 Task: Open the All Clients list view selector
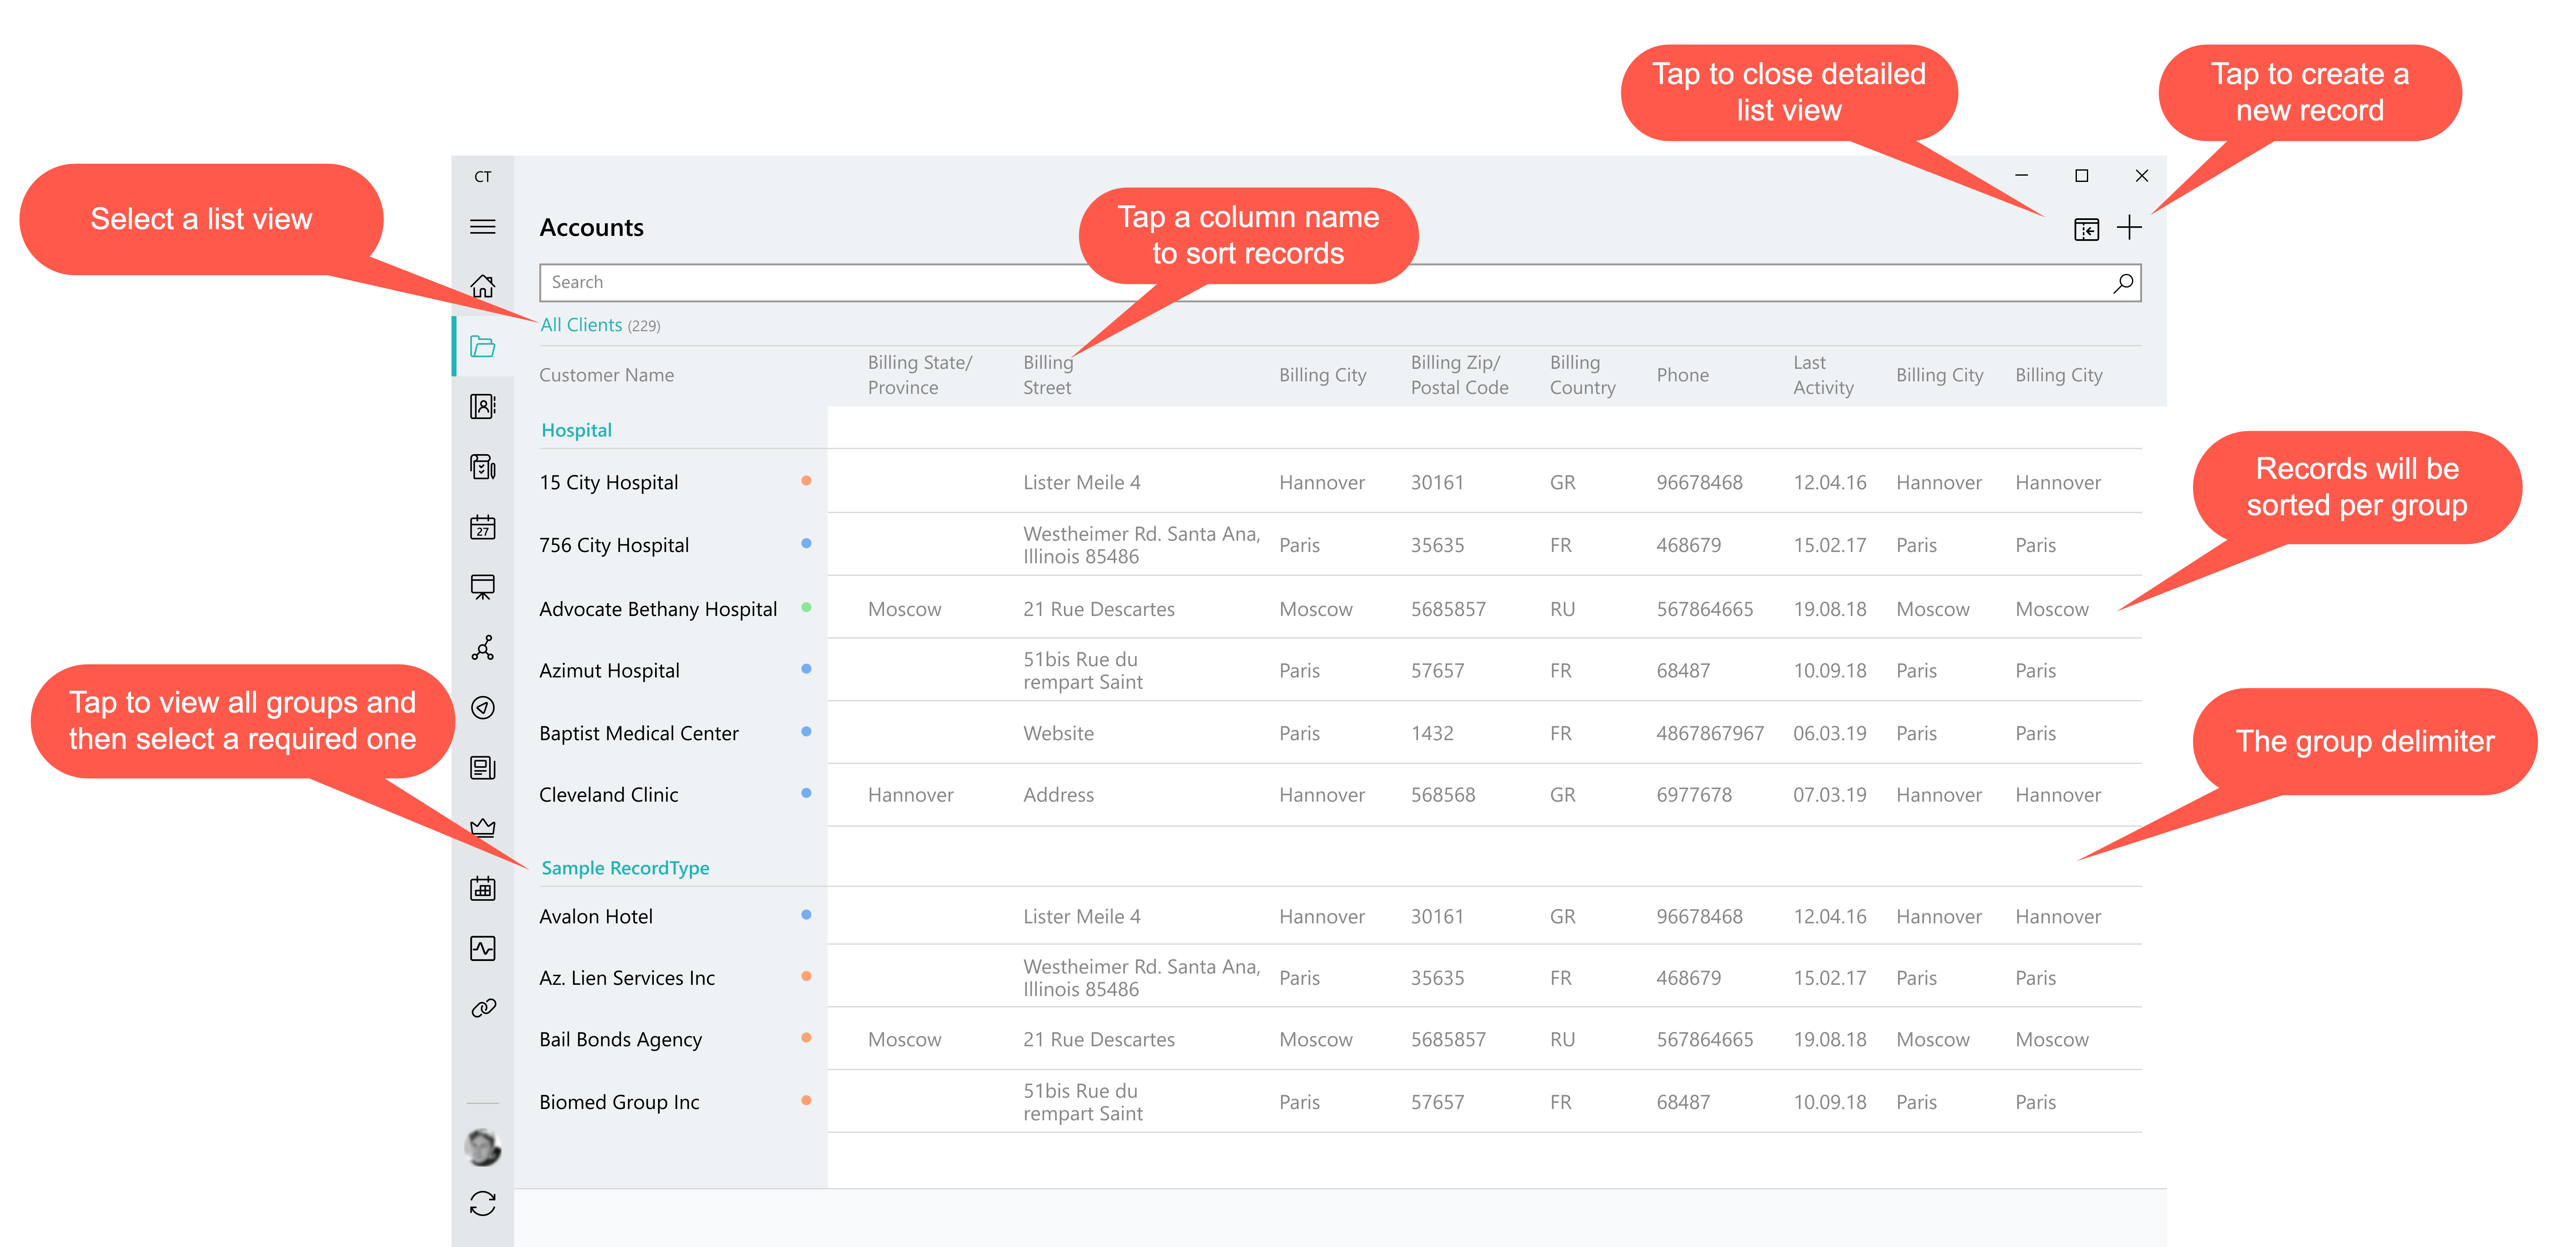(x=581, y=324)
